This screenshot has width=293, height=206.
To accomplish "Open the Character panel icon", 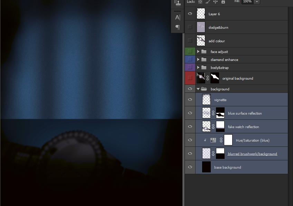I will (178, 17).
